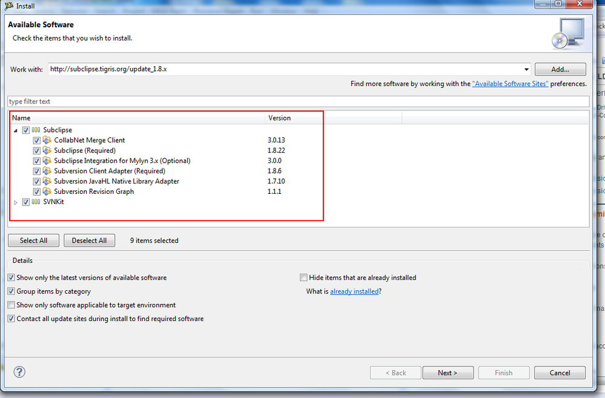605x398 pixels.
Task: Click the Subversion Revision Graph feature icon
Action: coord(47,191)
